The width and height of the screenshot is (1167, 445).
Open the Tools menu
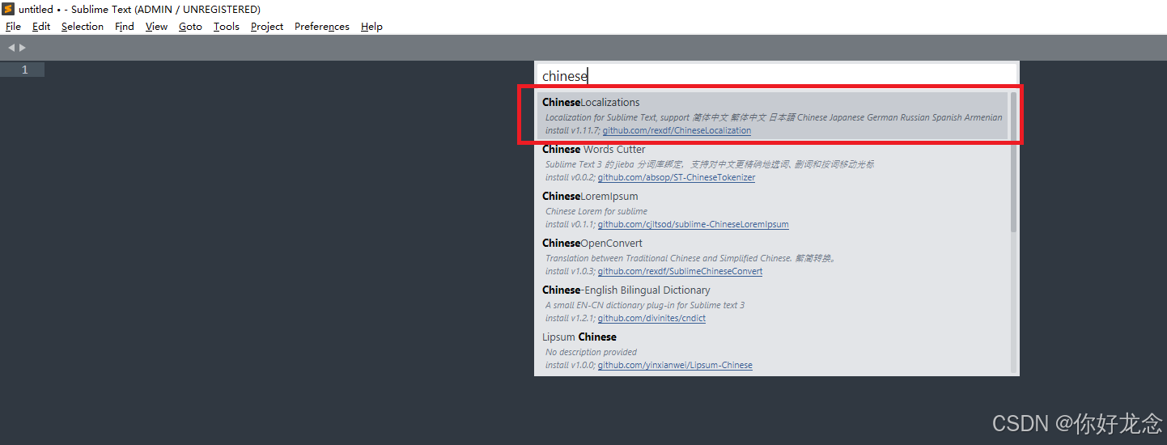[x=227, y=27]
